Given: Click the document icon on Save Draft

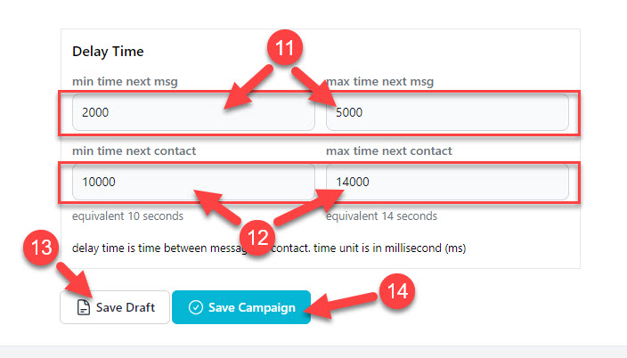Looking at the screenshot, I should tap(83, 307).
